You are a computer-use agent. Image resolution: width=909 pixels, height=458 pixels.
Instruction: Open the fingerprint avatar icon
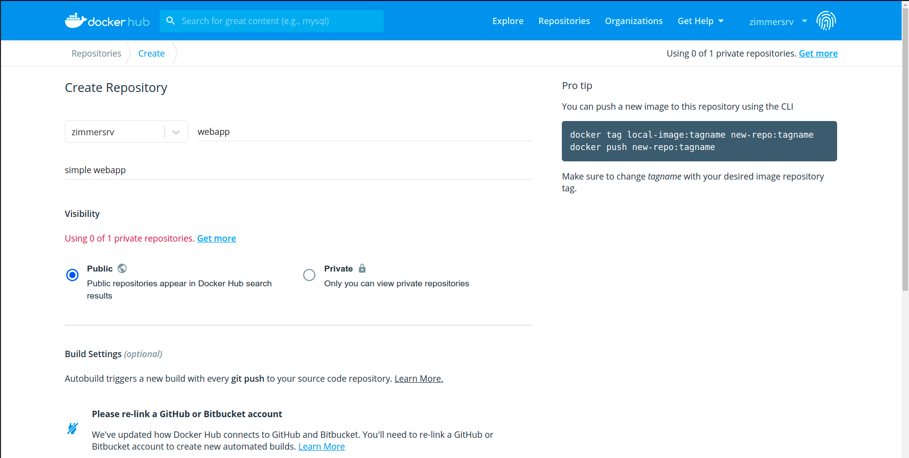point(826,21)
